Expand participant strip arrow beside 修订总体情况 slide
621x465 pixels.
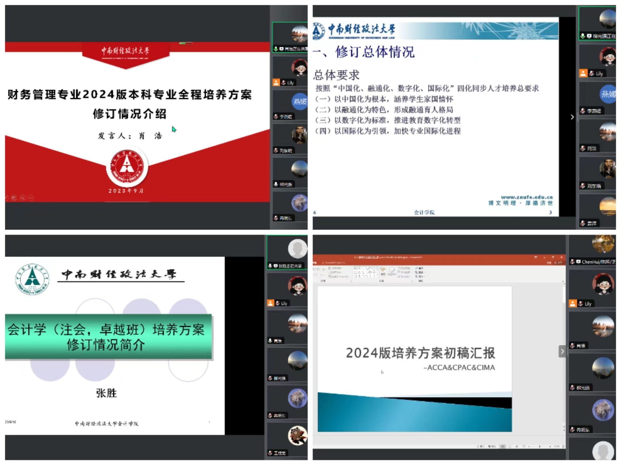click(x=572, y=117)
